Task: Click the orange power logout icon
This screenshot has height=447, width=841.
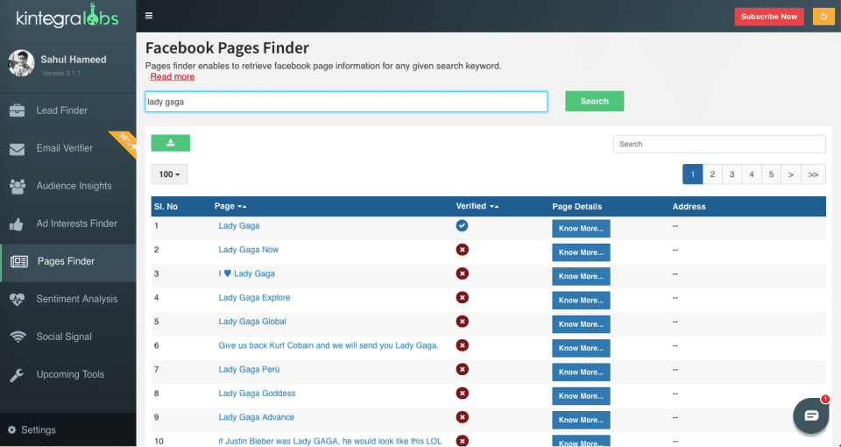Action: tap(823, 17)
